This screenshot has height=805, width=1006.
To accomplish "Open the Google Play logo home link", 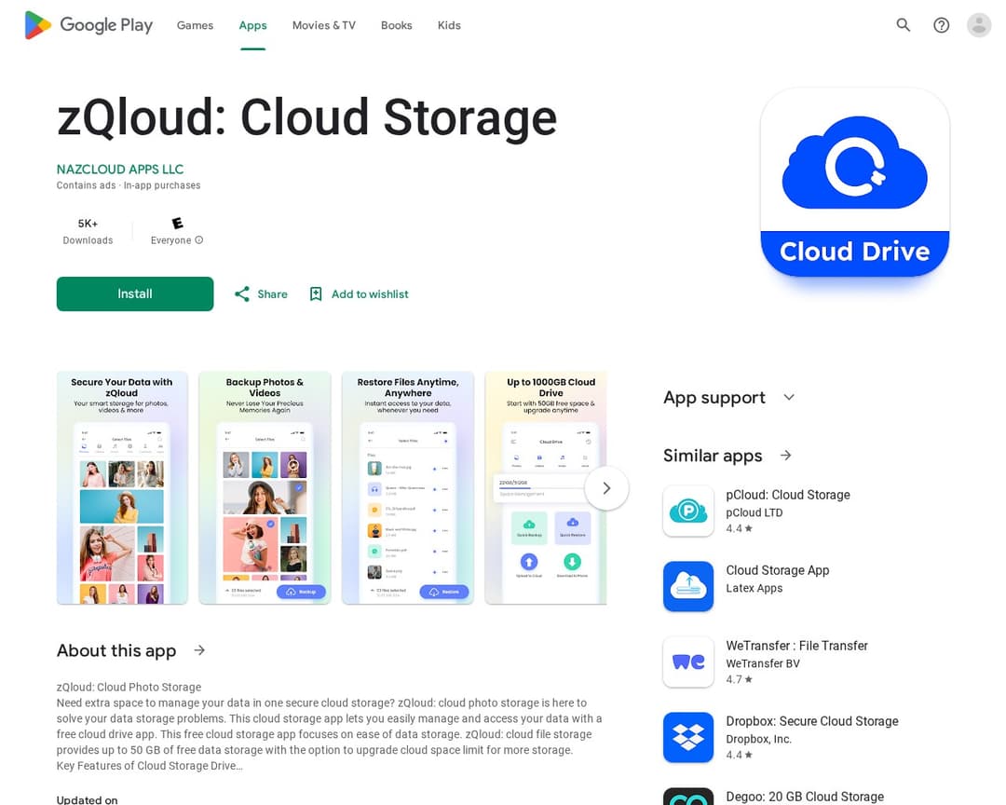I will tap(88, 25).
